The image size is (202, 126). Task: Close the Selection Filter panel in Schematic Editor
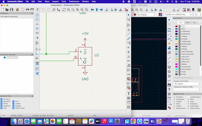32,96
